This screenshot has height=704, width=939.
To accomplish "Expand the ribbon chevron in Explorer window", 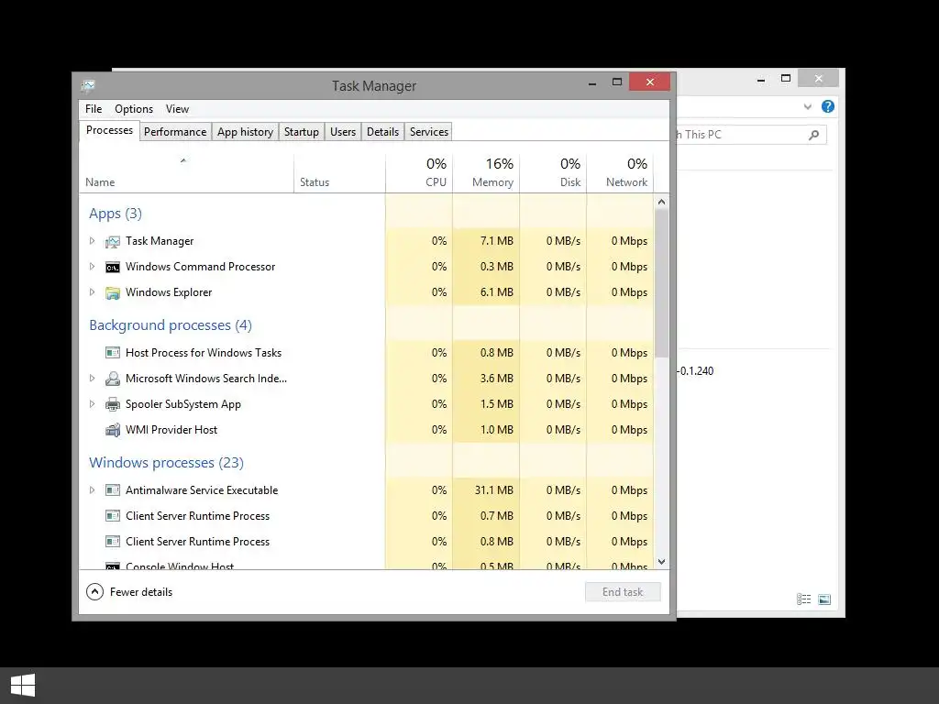I will tap(807, 107).
